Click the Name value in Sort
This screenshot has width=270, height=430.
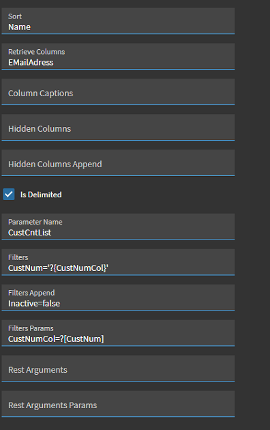[x=19, y=27]
